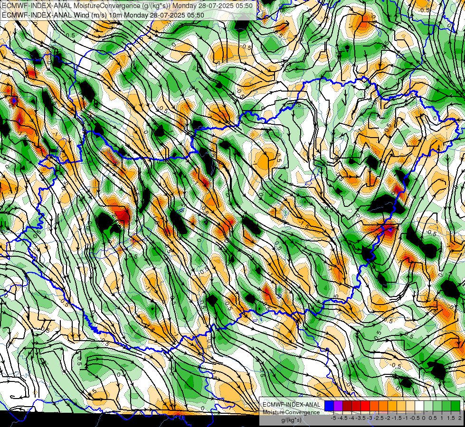Click the '-3' legend tick value
Screen dimensions: 465x427
[370, 418]
